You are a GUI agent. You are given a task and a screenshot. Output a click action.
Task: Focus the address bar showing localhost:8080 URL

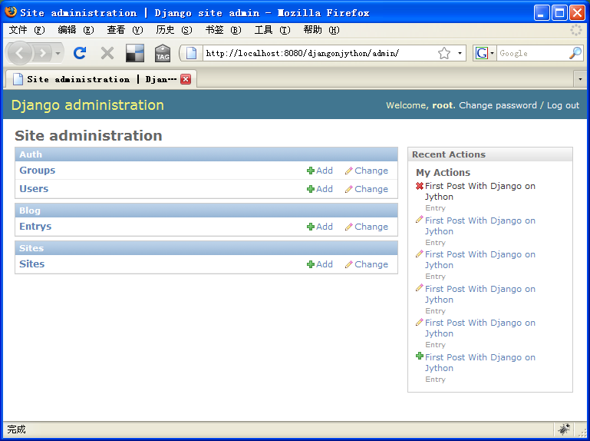click(x=319, y=53)
